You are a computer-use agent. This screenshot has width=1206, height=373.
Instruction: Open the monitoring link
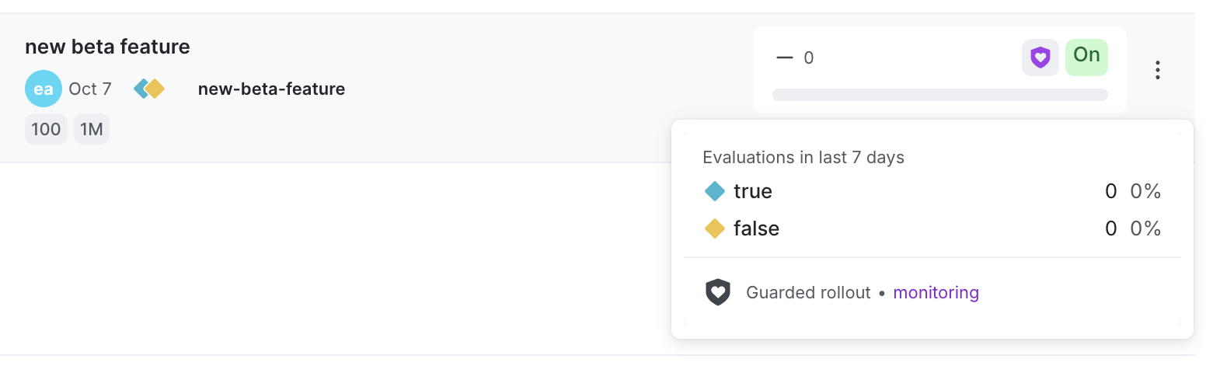point(936,293)
